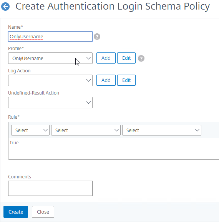The height and width of the screenshot is (222, 219).
Task: Click the Name input field
Action: pos(50,36)
